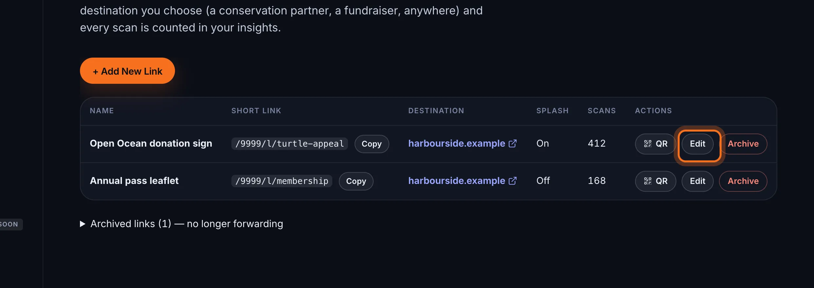Screen dimensions: 814x288
Task: Click the Add New Link button
Action: [x=127, y=71]
